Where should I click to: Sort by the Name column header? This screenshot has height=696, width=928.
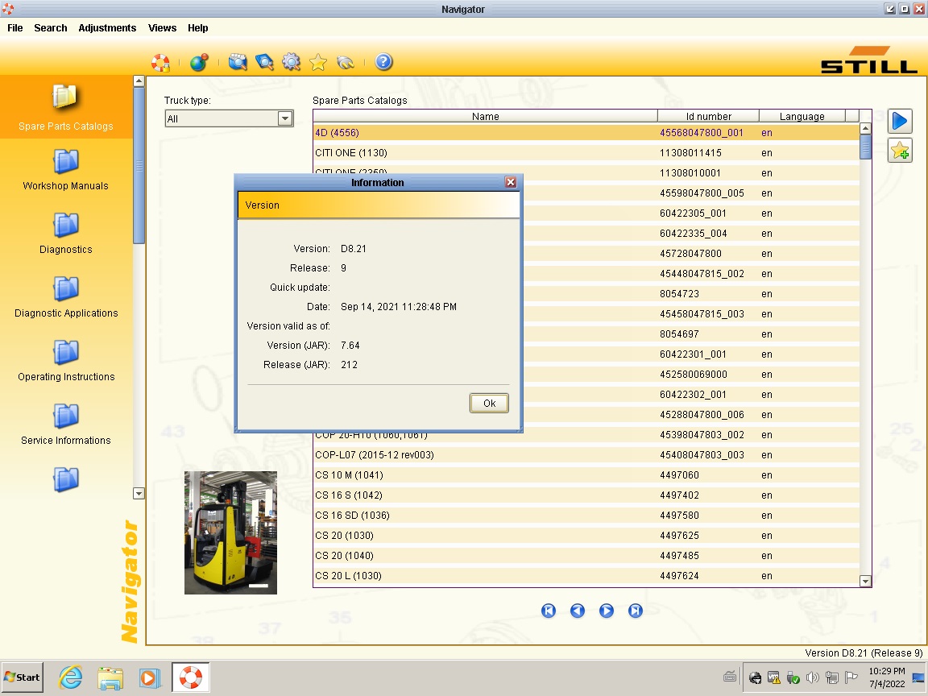pos(485,117)
